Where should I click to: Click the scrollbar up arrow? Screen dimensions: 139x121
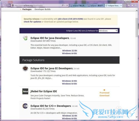[x=137, y=11]
